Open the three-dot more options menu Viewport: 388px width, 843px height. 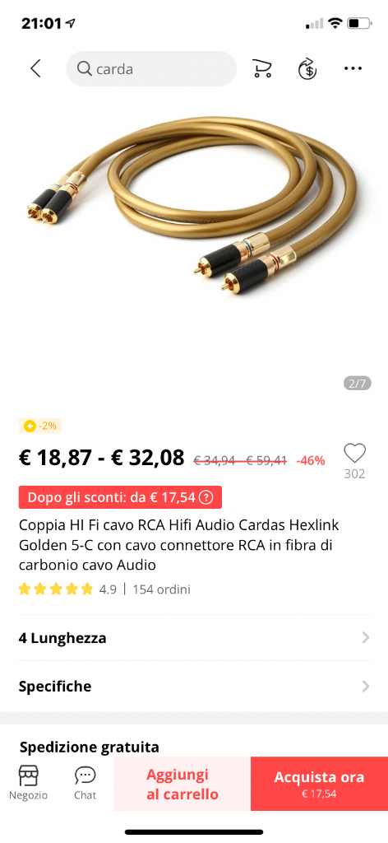(x=353, y=68)
